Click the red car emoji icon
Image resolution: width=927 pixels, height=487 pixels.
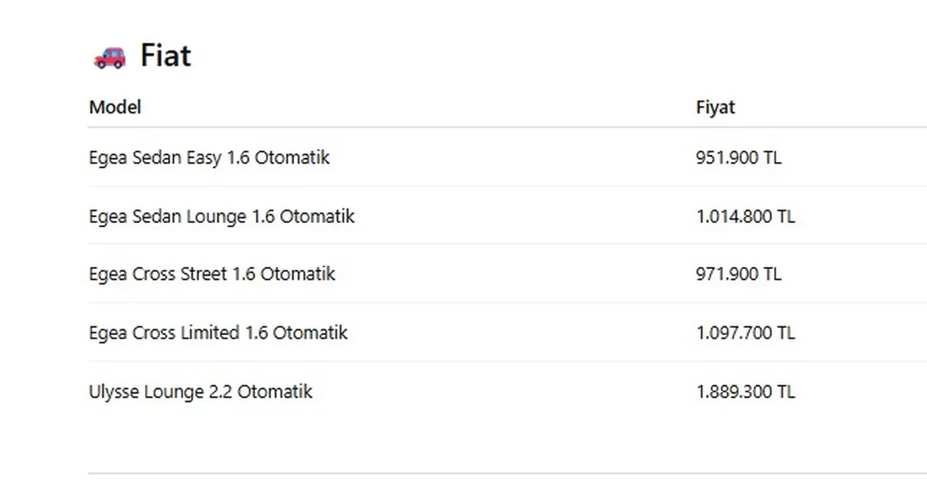point(109,56)
